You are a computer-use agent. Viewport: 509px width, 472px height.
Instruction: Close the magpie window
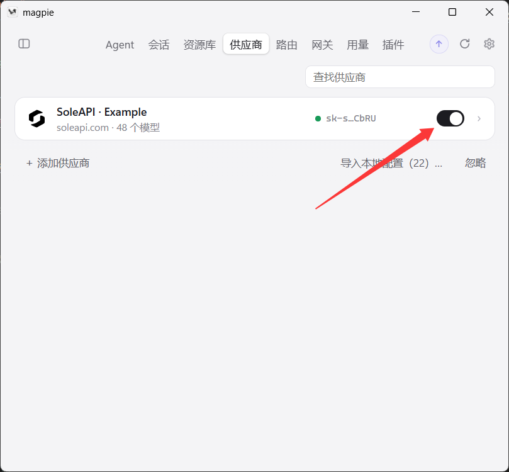pyautogui.click(x=489, y=12)
